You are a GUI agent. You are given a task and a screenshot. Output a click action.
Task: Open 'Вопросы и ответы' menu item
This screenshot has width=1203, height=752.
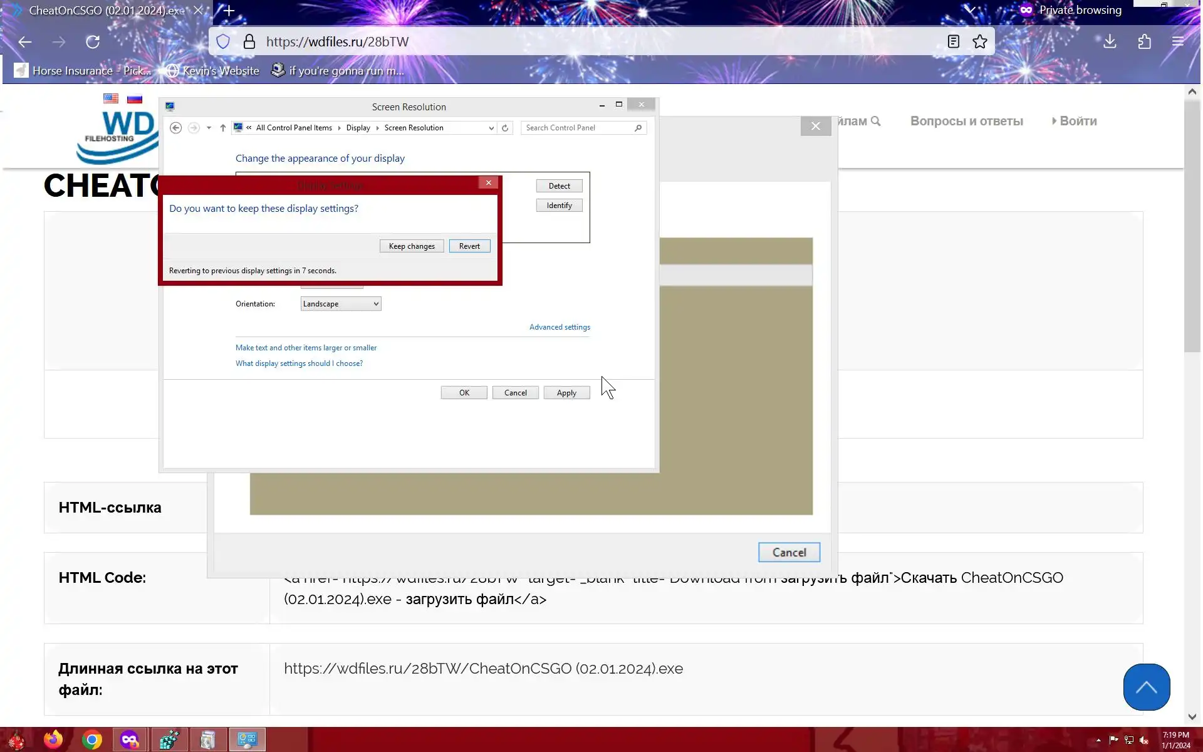tap(966, 121)
